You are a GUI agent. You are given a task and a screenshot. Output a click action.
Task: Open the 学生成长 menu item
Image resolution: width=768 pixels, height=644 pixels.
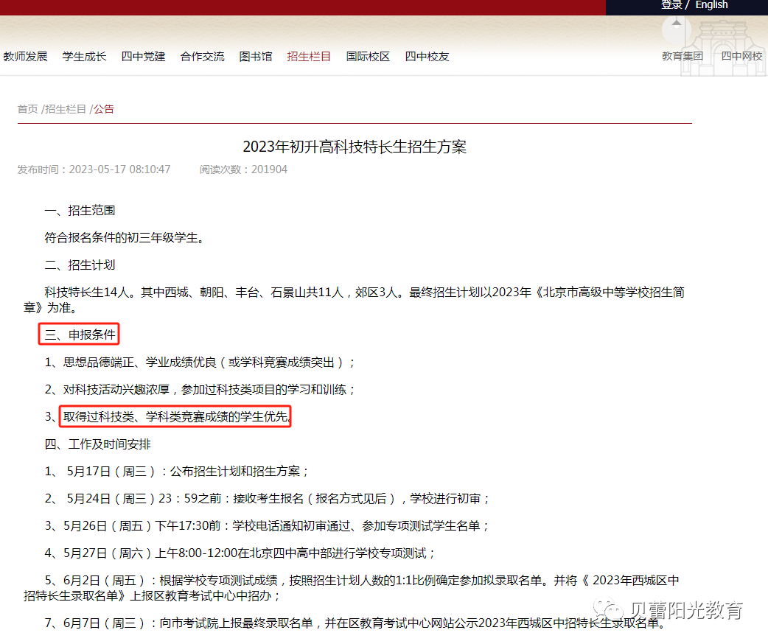(84, 57)
